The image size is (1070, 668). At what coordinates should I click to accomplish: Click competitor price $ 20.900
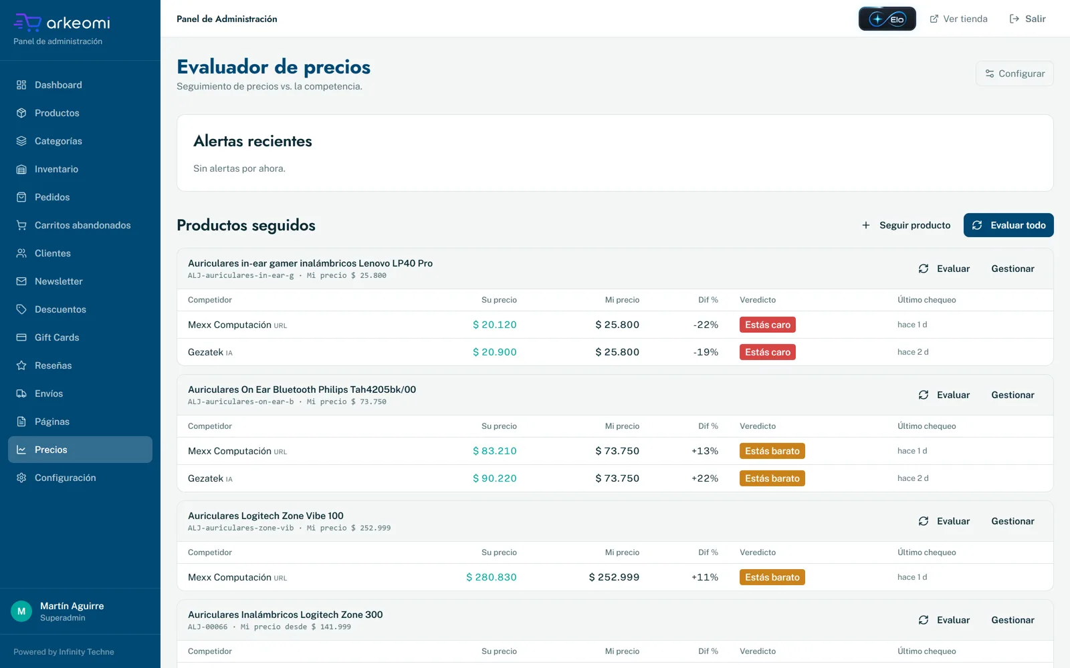point(495,352)
